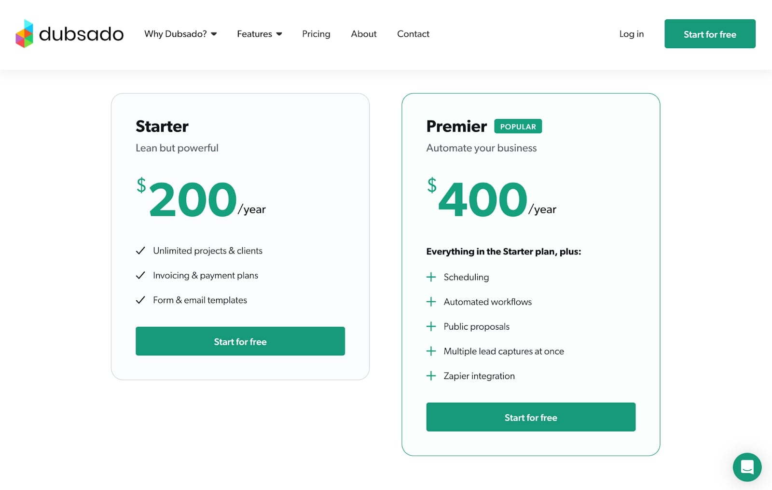Open the Pricing page
Image resolution: width=772 pixels, height=490 pixels.
pyautogui.click(x=316, y=34)
